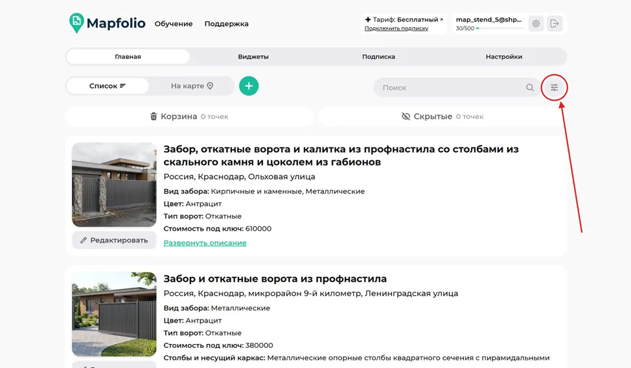
Task: Open the Корзина trash section
Action: tap(189, 116)
